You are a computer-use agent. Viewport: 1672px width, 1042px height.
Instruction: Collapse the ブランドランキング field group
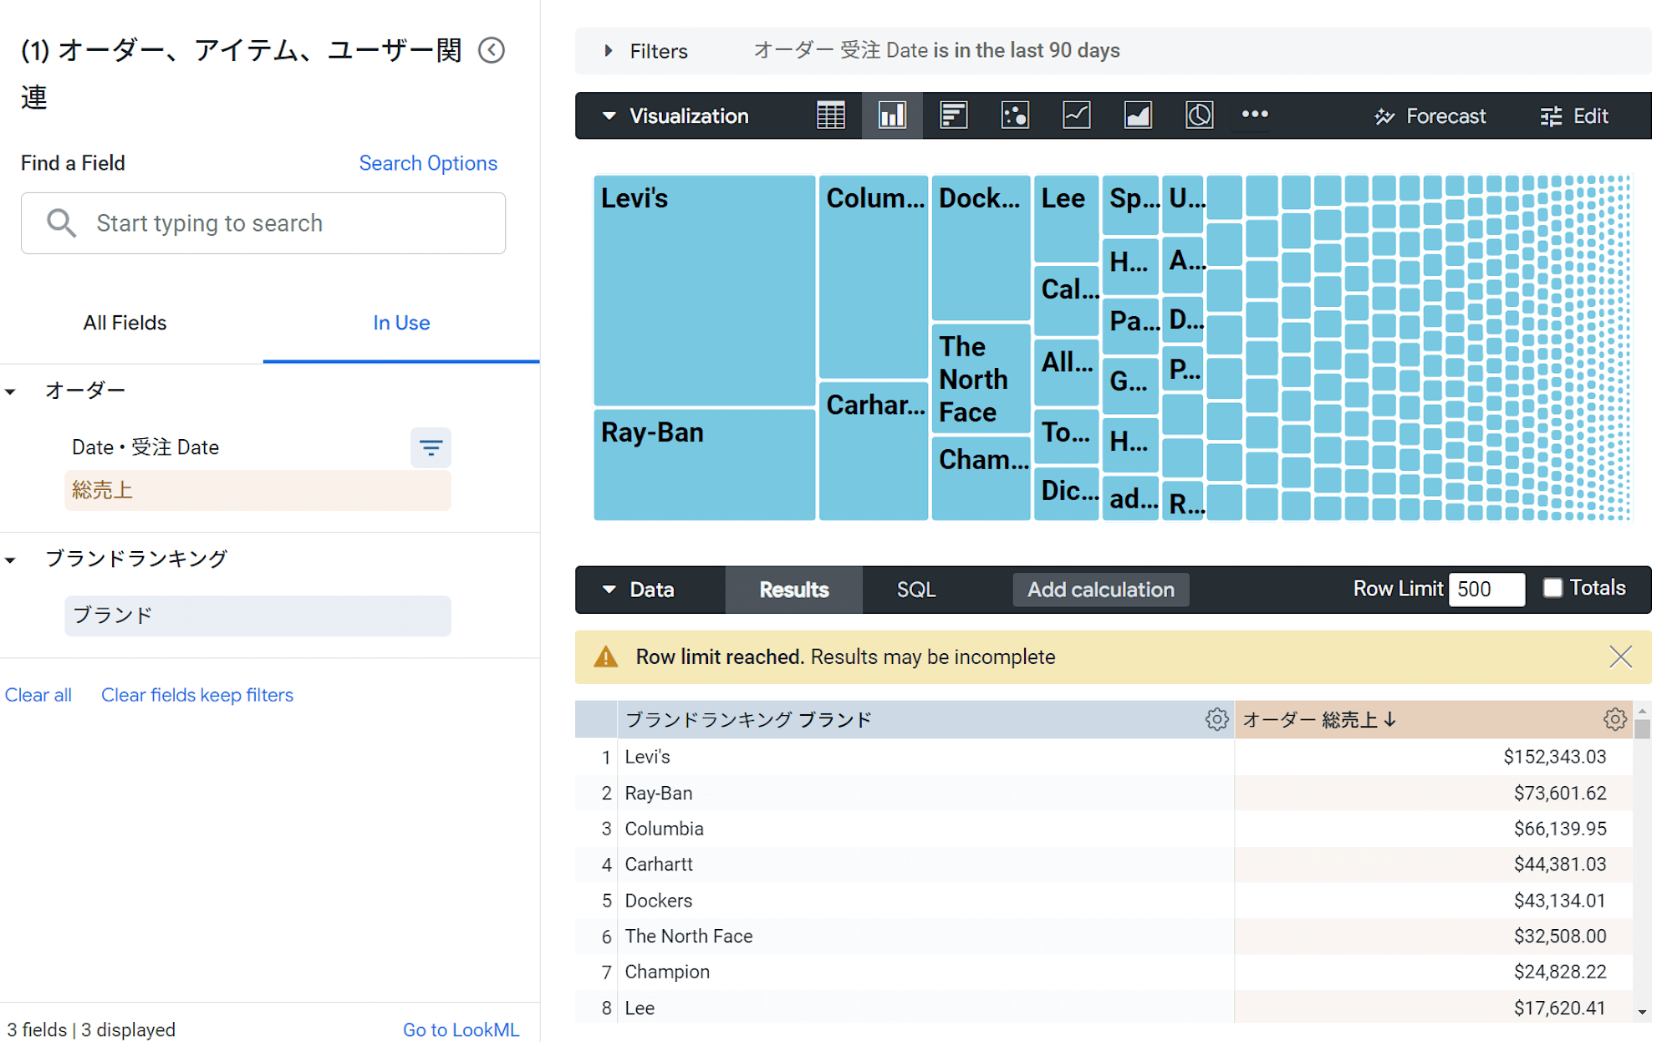click(x=11, y=560)
